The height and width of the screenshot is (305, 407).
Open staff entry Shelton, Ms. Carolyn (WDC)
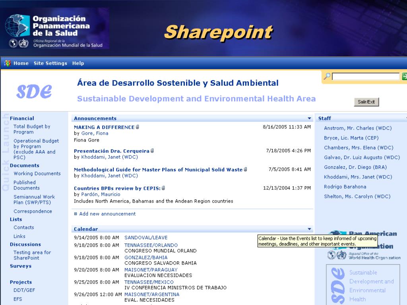pyautogui.click(x=357, y=197)
